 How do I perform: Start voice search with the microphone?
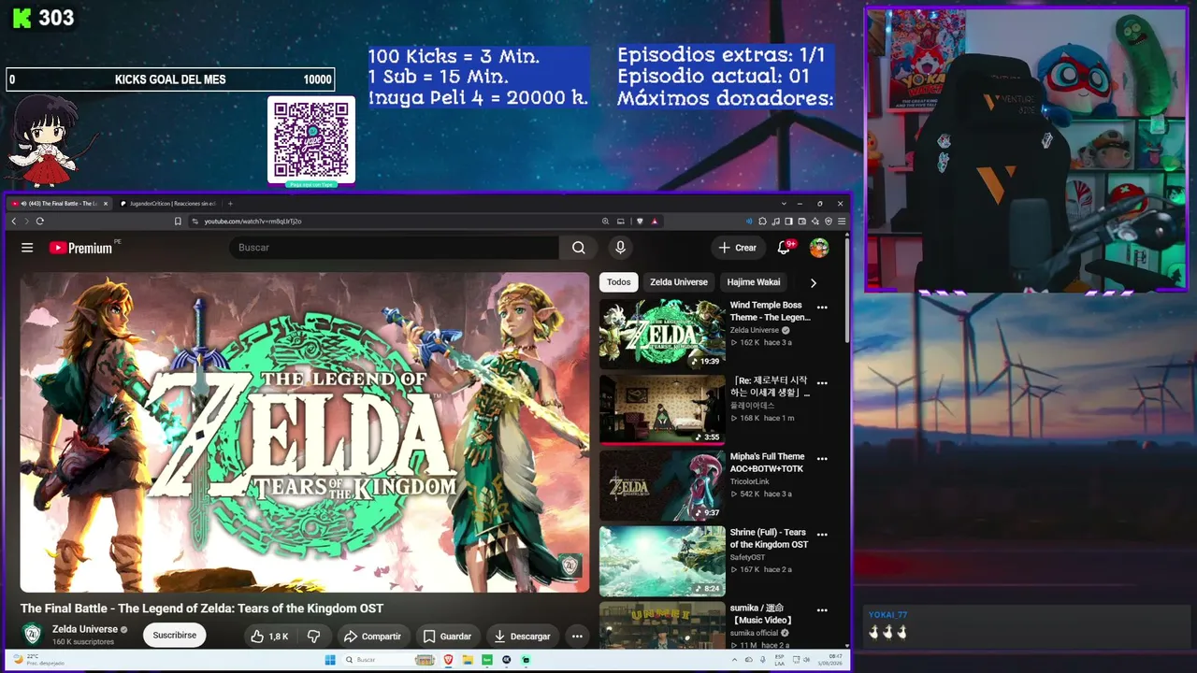coord(620,248)
